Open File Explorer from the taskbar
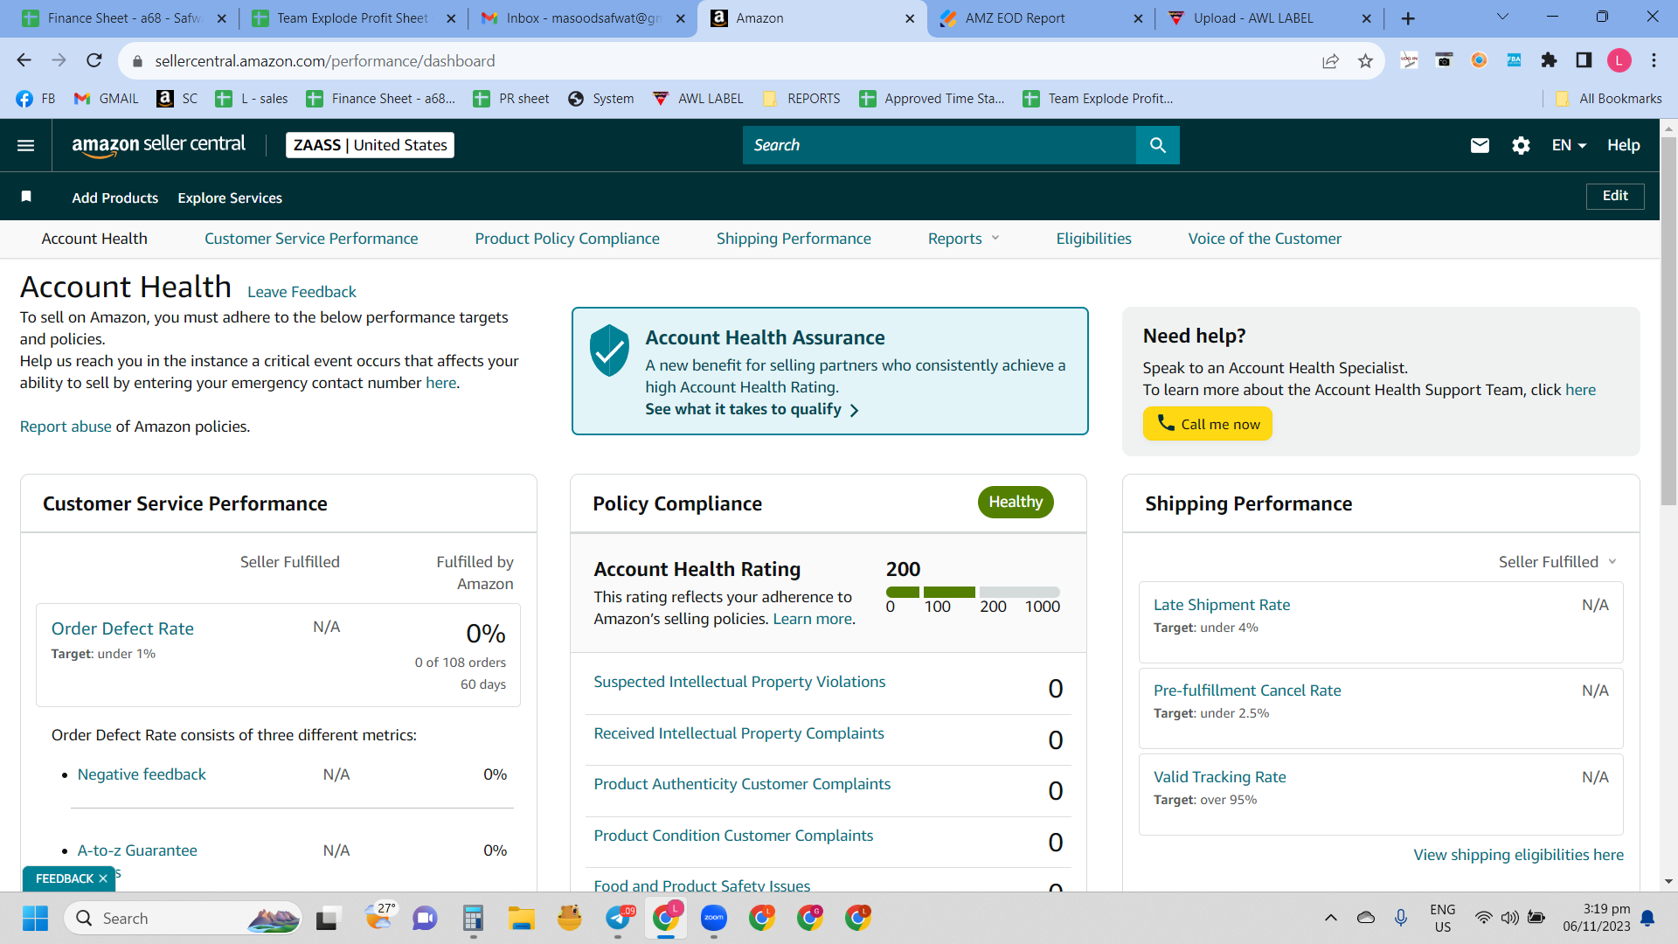 coord(521,918)
